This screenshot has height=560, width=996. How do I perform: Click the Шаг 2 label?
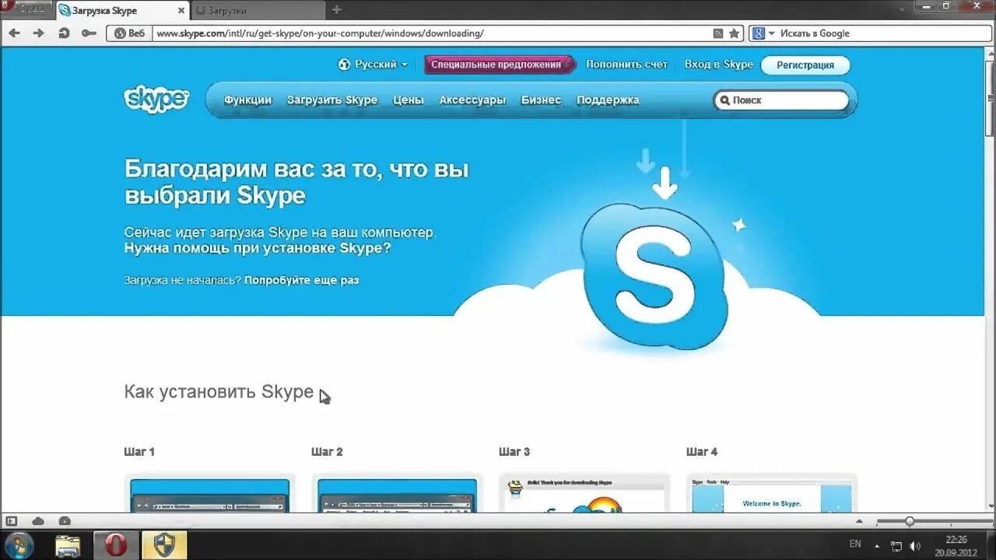click(327, 451)
